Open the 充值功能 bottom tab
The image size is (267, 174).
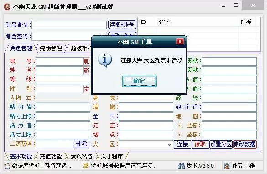point(51,157)
